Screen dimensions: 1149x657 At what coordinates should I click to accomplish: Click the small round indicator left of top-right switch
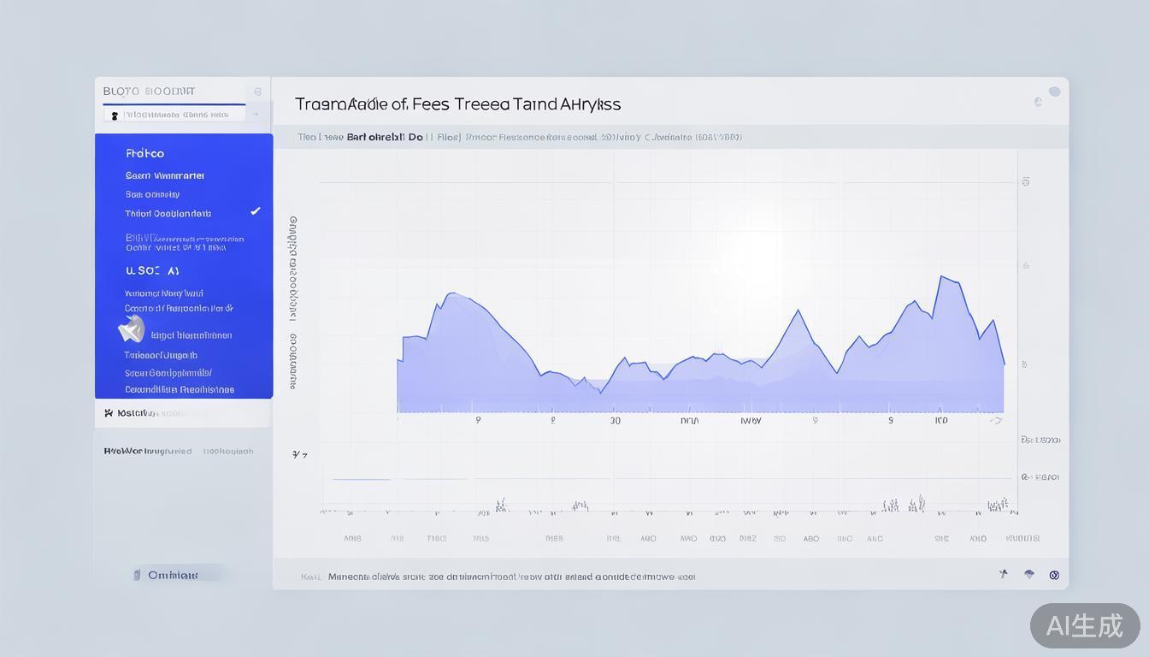tap(1038, 102)
